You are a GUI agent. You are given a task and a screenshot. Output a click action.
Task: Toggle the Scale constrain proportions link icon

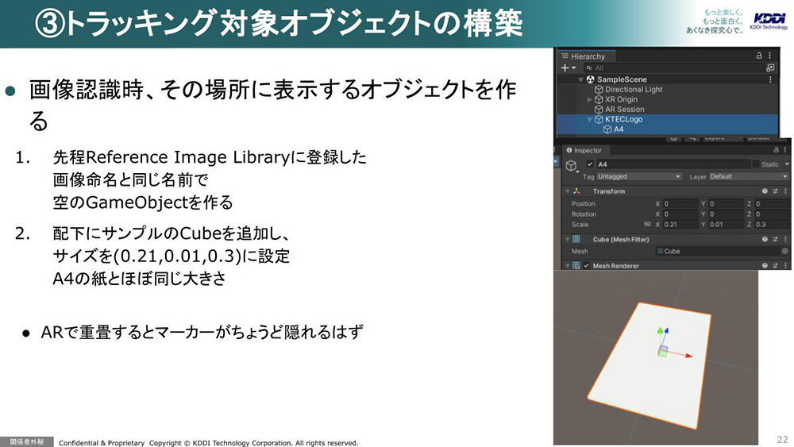click(x=646, y=225)
